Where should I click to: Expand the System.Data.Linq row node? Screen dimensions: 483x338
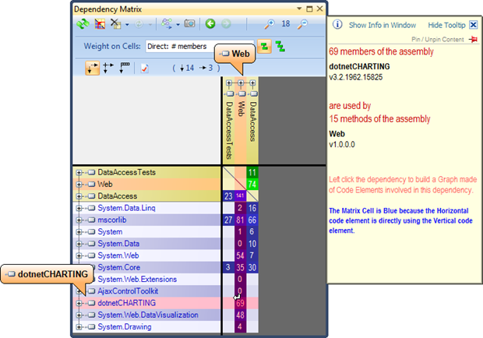[79, 208]
